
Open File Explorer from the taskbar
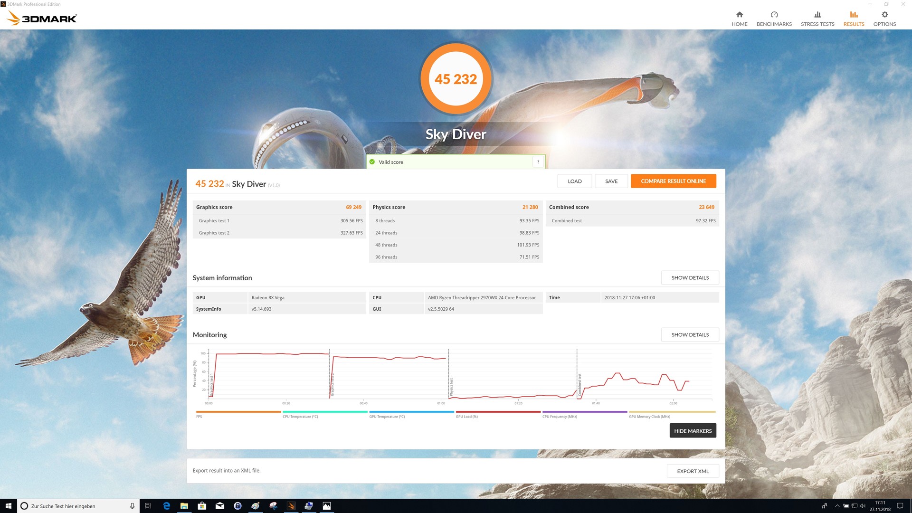tap(184, 506)
